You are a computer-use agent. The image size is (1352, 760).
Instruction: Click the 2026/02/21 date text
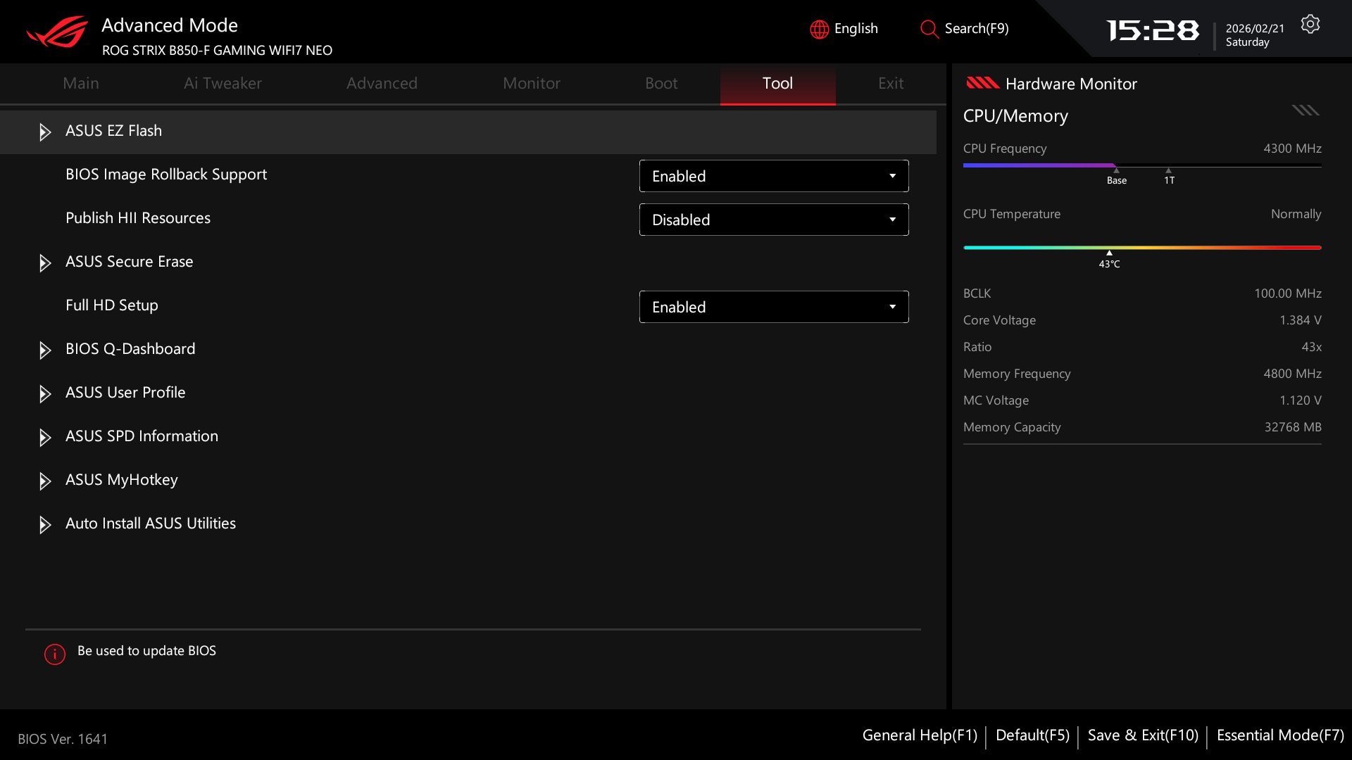(x=1255, y=28)
